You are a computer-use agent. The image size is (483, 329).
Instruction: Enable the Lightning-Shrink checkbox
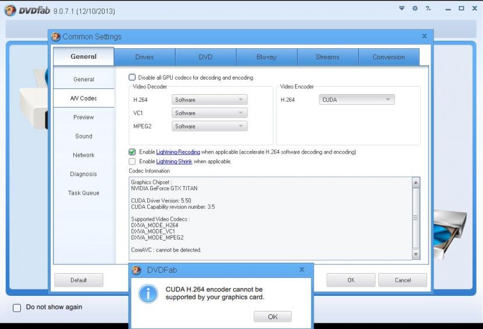click(132, 161)
